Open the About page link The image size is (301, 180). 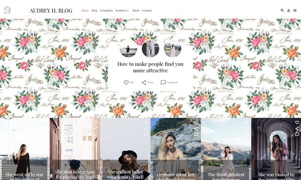coord(135,11)
